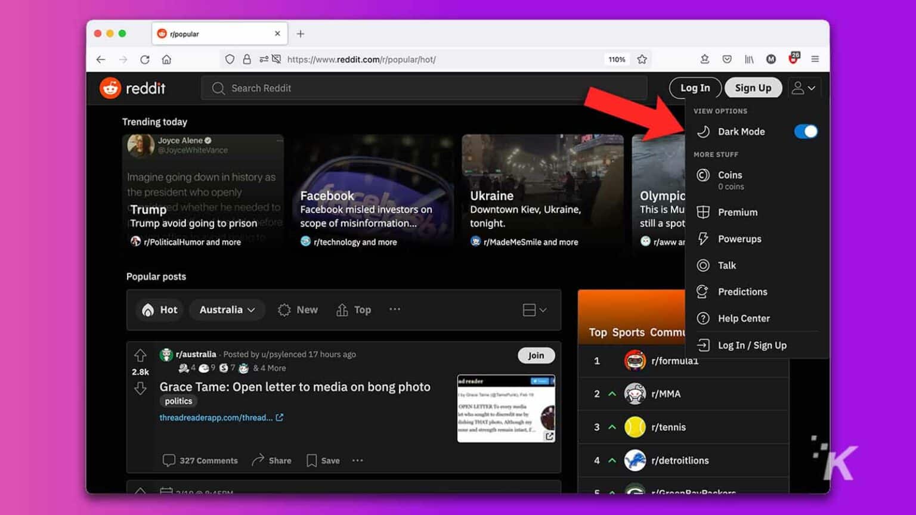Click the Search Reddit field
This screenshot has height=515, width=916.
click(x=417, y=88)
